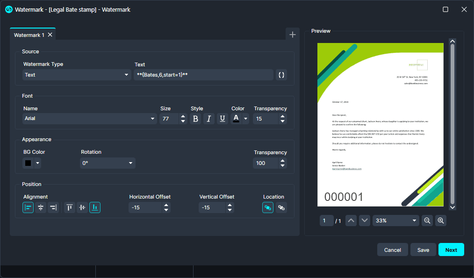Zoom in the preview
The image size is (474, 278).
440,221
